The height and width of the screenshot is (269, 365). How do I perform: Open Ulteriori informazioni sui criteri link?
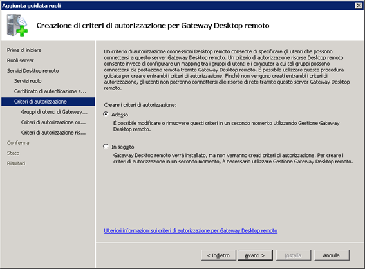coord(191,230)
